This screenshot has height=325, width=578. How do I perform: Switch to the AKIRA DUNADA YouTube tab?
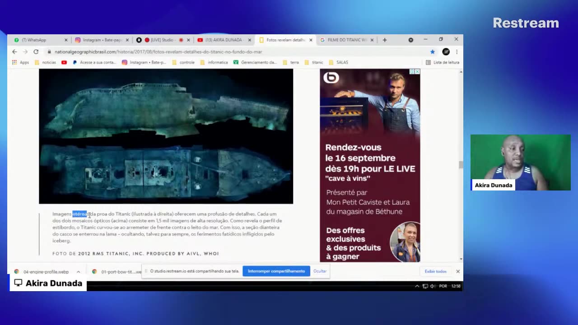[x=221, y=40]
